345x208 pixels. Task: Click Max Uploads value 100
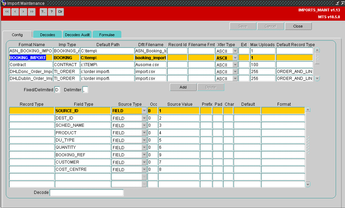coord(262,65)
